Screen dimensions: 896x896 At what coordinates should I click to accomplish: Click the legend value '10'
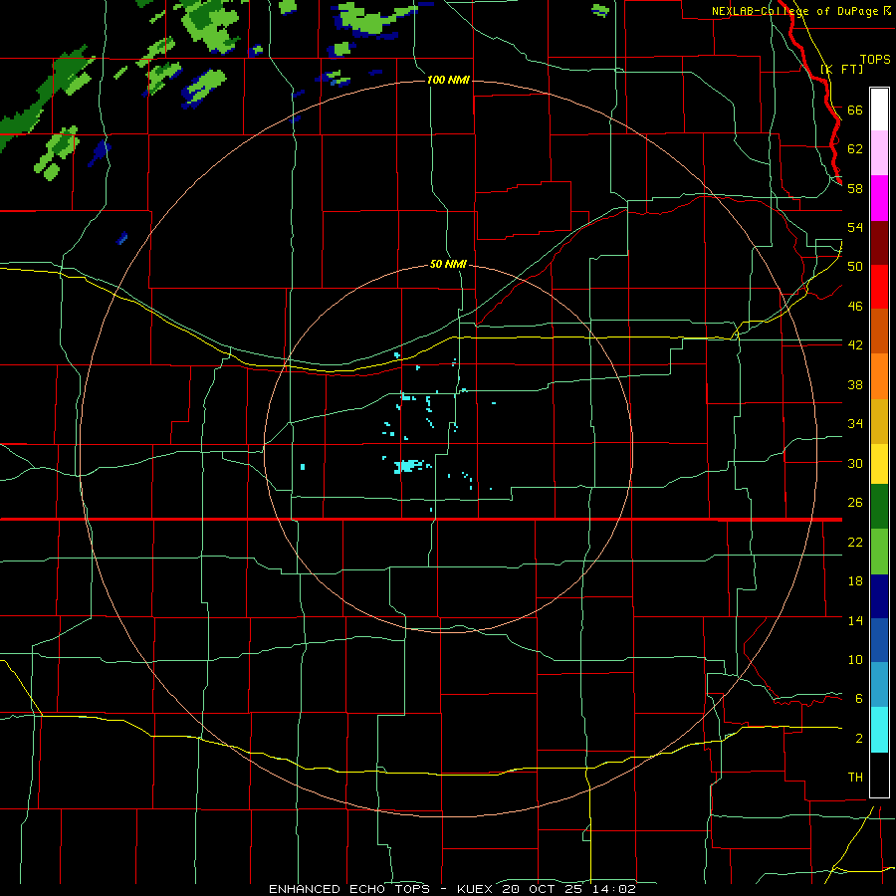[855, 659]
